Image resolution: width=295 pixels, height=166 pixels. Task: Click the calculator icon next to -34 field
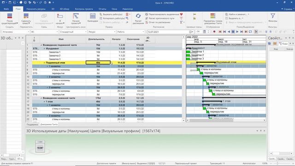tap(205, 32)
